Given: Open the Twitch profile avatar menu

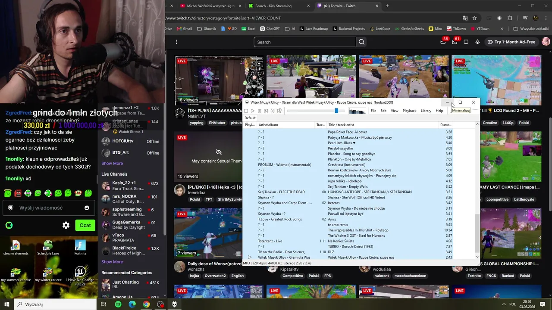Looking at the screenshot, I should pyautogui.click(x=546, y=42).
